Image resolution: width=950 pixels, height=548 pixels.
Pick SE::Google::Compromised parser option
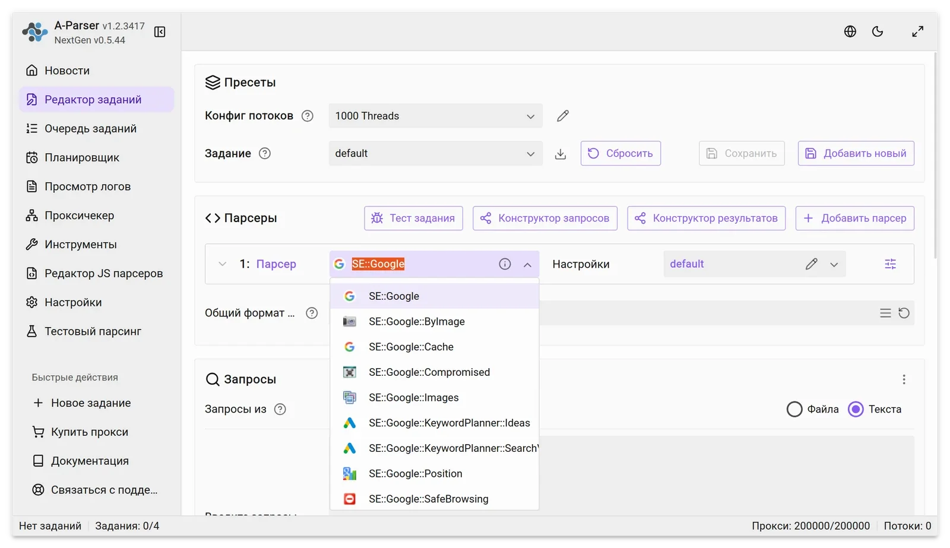[434, 372]
